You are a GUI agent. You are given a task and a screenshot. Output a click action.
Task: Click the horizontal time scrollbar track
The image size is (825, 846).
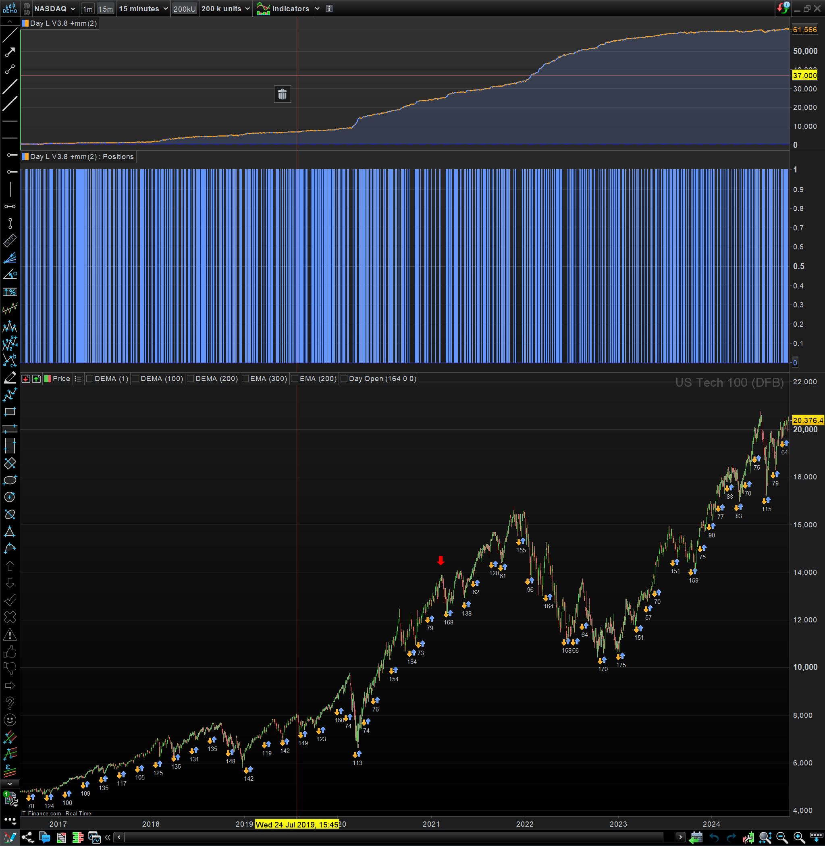coord(390,837)
